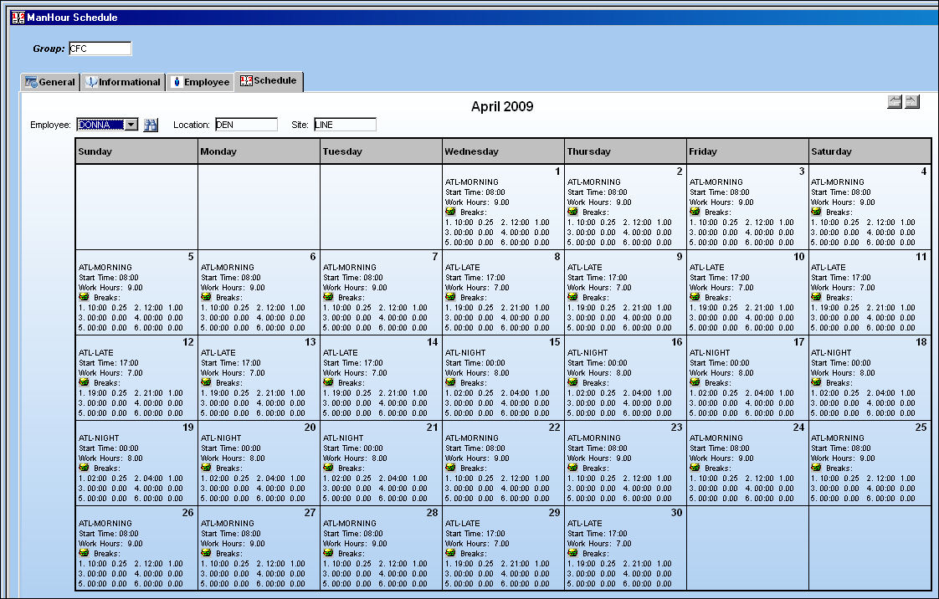This screenshot has height=599, width=939.
Task: Click the Breaks icon on April 23
Action: pos(572,468)
